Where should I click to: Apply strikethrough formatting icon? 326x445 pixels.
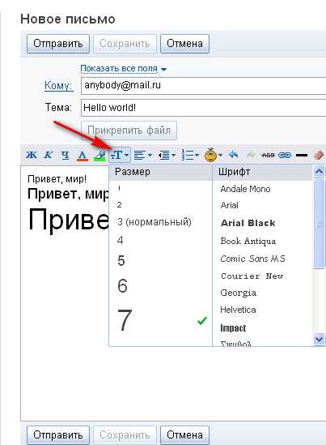(268, 156)
